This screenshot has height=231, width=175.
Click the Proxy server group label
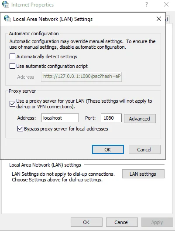[x=22, y=91]
